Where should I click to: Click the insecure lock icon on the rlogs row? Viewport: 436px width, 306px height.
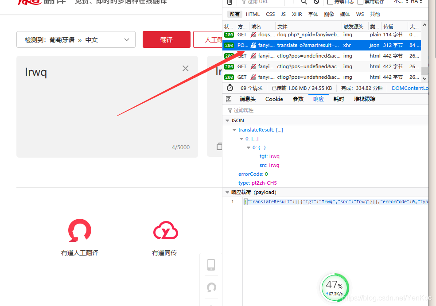(x=253, y=35)
